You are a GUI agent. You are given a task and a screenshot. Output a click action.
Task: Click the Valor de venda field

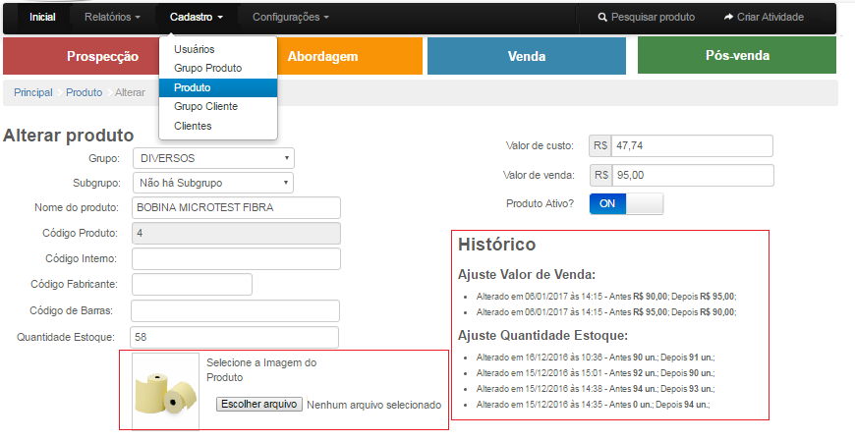692,176
